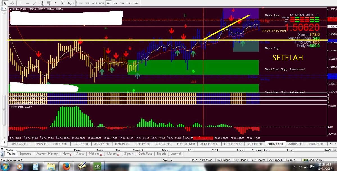Switch the chart to the M15 timeframe
337x171 pixels.
click(x=95, y=3)
